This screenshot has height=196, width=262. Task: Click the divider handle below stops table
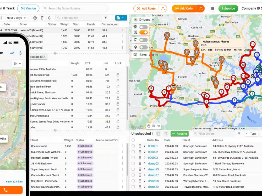(x=55, y=130)
